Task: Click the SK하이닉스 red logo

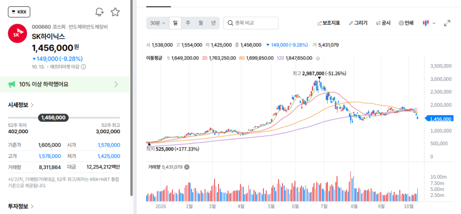Action: coord(18,33)
